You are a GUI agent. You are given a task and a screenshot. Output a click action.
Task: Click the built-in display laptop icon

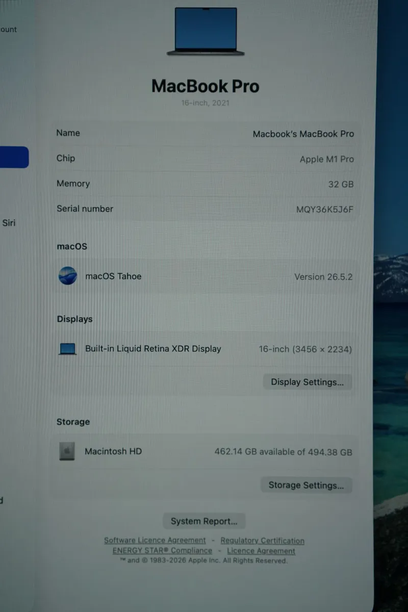pyautogui.click(x=67, y=349)
